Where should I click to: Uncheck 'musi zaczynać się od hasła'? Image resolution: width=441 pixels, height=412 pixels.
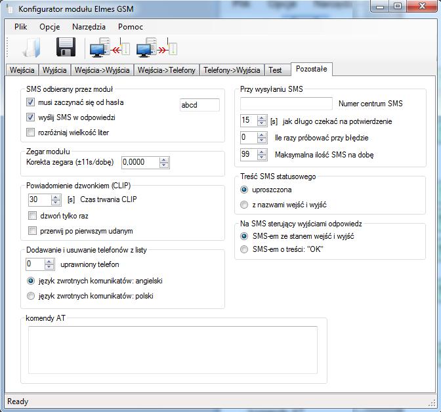(x=30, y=102)
